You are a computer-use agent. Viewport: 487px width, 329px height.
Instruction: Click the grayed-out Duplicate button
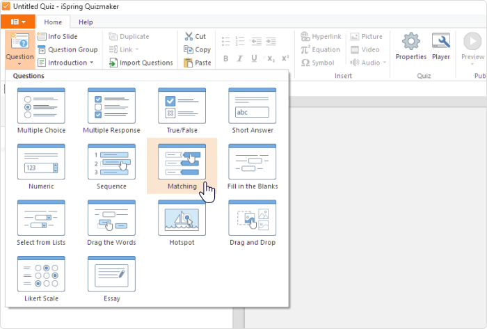[x=129, y=36]
